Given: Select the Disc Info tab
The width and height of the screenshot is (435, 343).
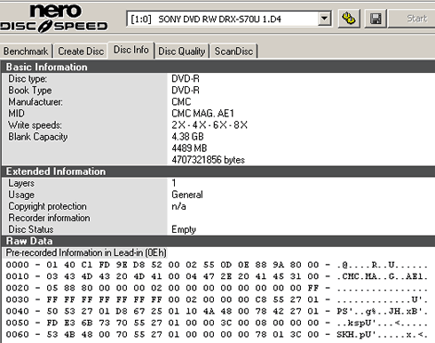Looking at the screenshot, I should pyautogui.click(x=131, y=50).
